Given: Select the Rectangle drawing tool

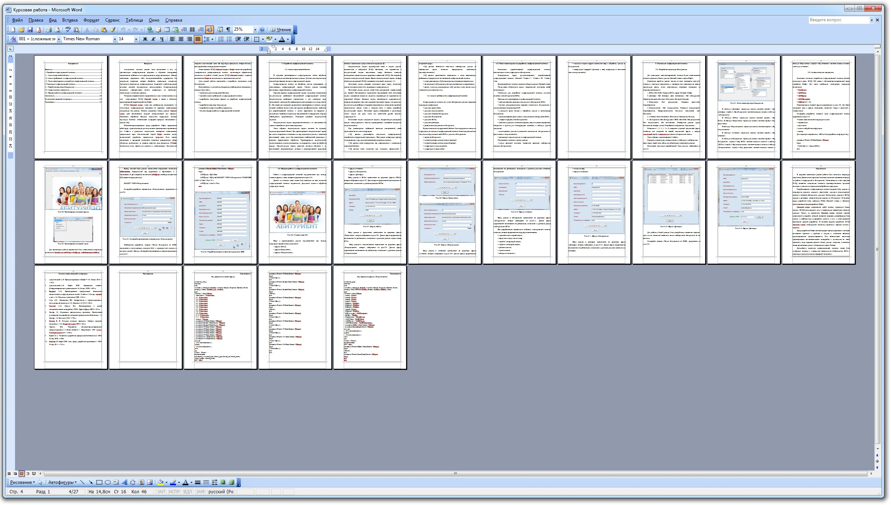Looking at the screenshot, I should click(99, 483).
